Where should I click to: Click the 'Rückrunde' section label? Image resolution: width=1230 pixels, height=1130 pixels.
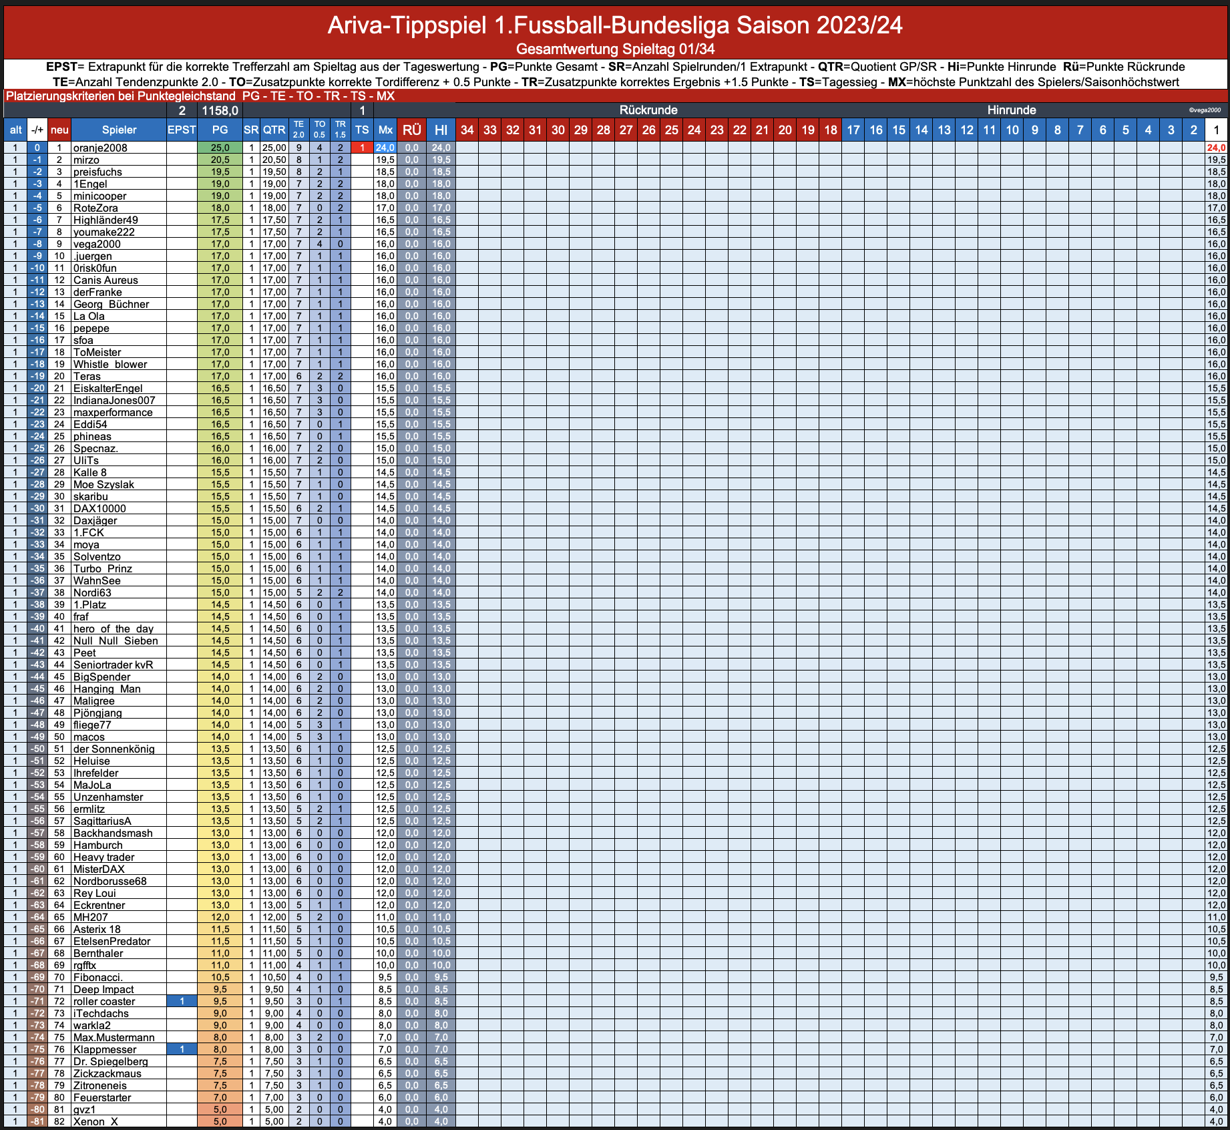648,110
